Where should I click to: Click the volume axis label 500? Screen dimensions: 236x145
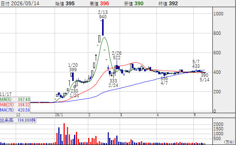[217, 138]
